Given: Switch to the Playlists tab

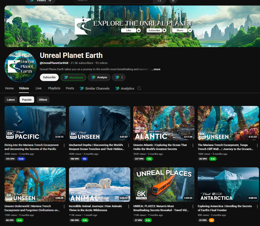Looking at the screenshot, I should pyautogui.click(x=54, y=88).
